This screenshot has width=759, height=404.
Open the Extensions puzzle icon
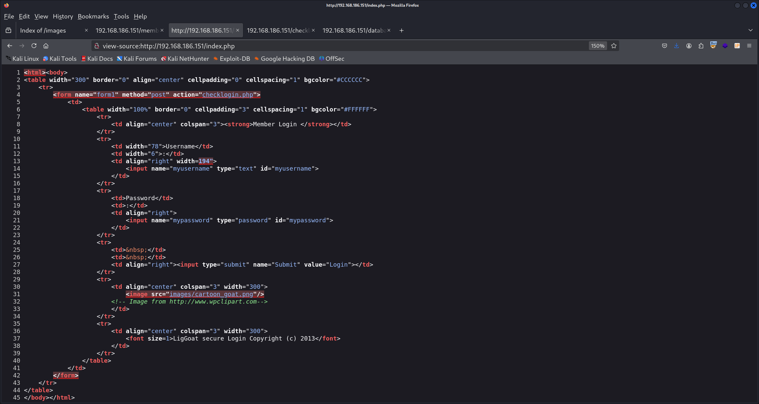coord(701,46)
